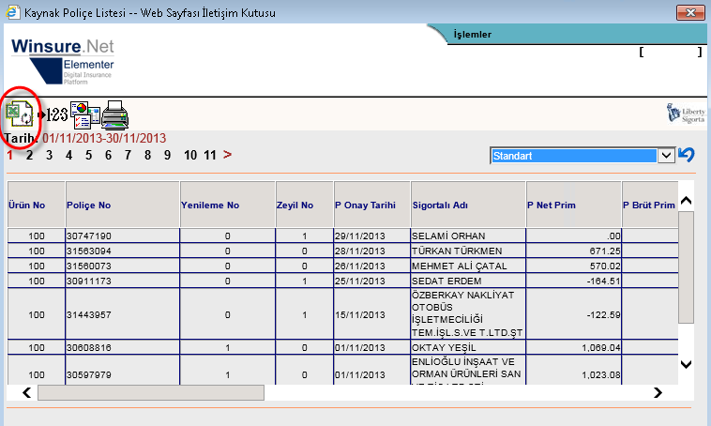Go to page 2
Image resolution: width=711 pixels, height=426 pixels.
pyautogui.click(x=29, y=155)
